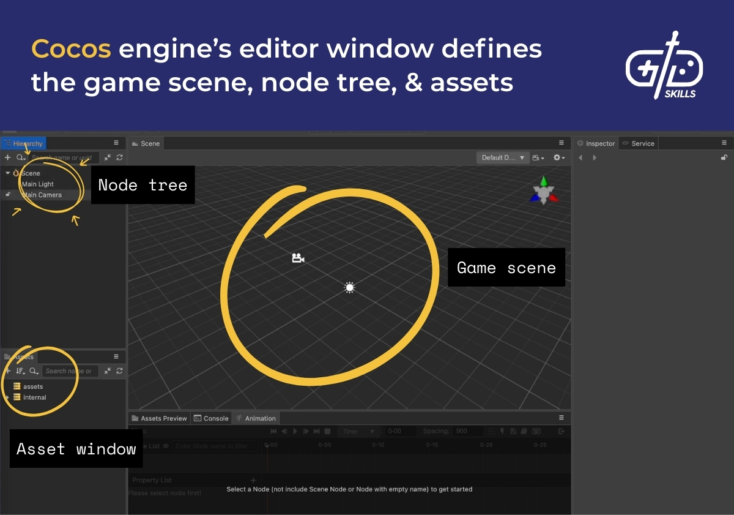The width and height of the screenshot is (734, 515).
Task: Click the save animation clip icon
Action: pyautogui.click(x=513, y=431)
